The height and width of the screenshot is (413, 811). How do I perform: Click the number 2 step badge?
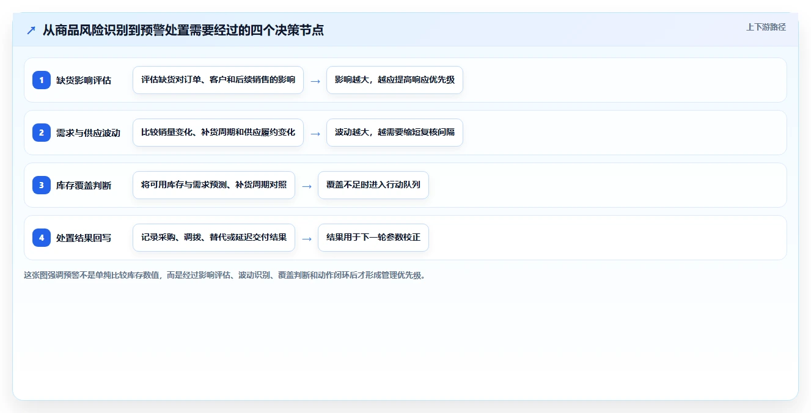coord(42,133)
